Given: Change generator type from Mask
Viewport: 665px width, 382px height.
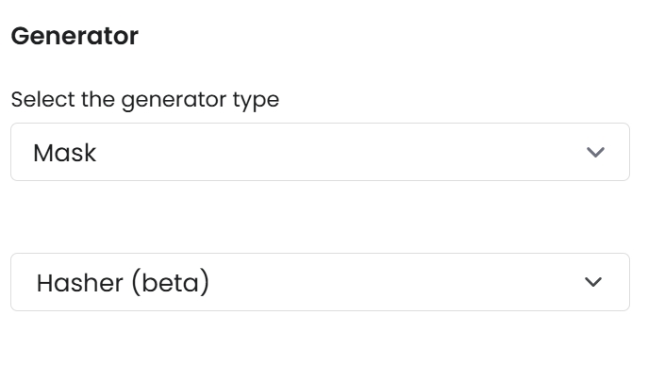Looking at the screenshot, I should (x=320, y=152).
